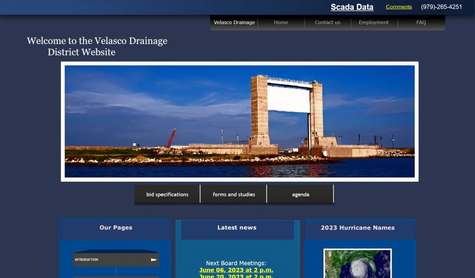Screen dimensions: 475x278
Task: Click the Latest news panel header
Action: pyautogui.click(x=237, y=228)
